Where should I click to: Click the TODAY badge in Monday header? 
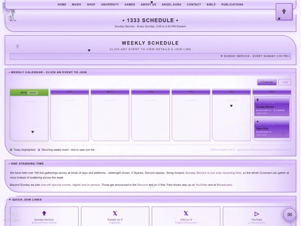pos(33,93)
